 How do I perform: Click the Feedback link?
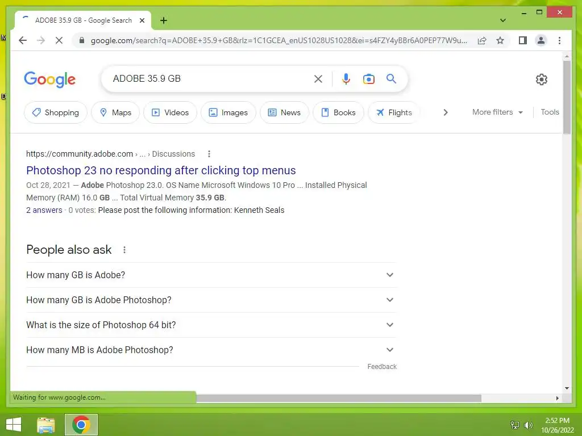point(382,367)
